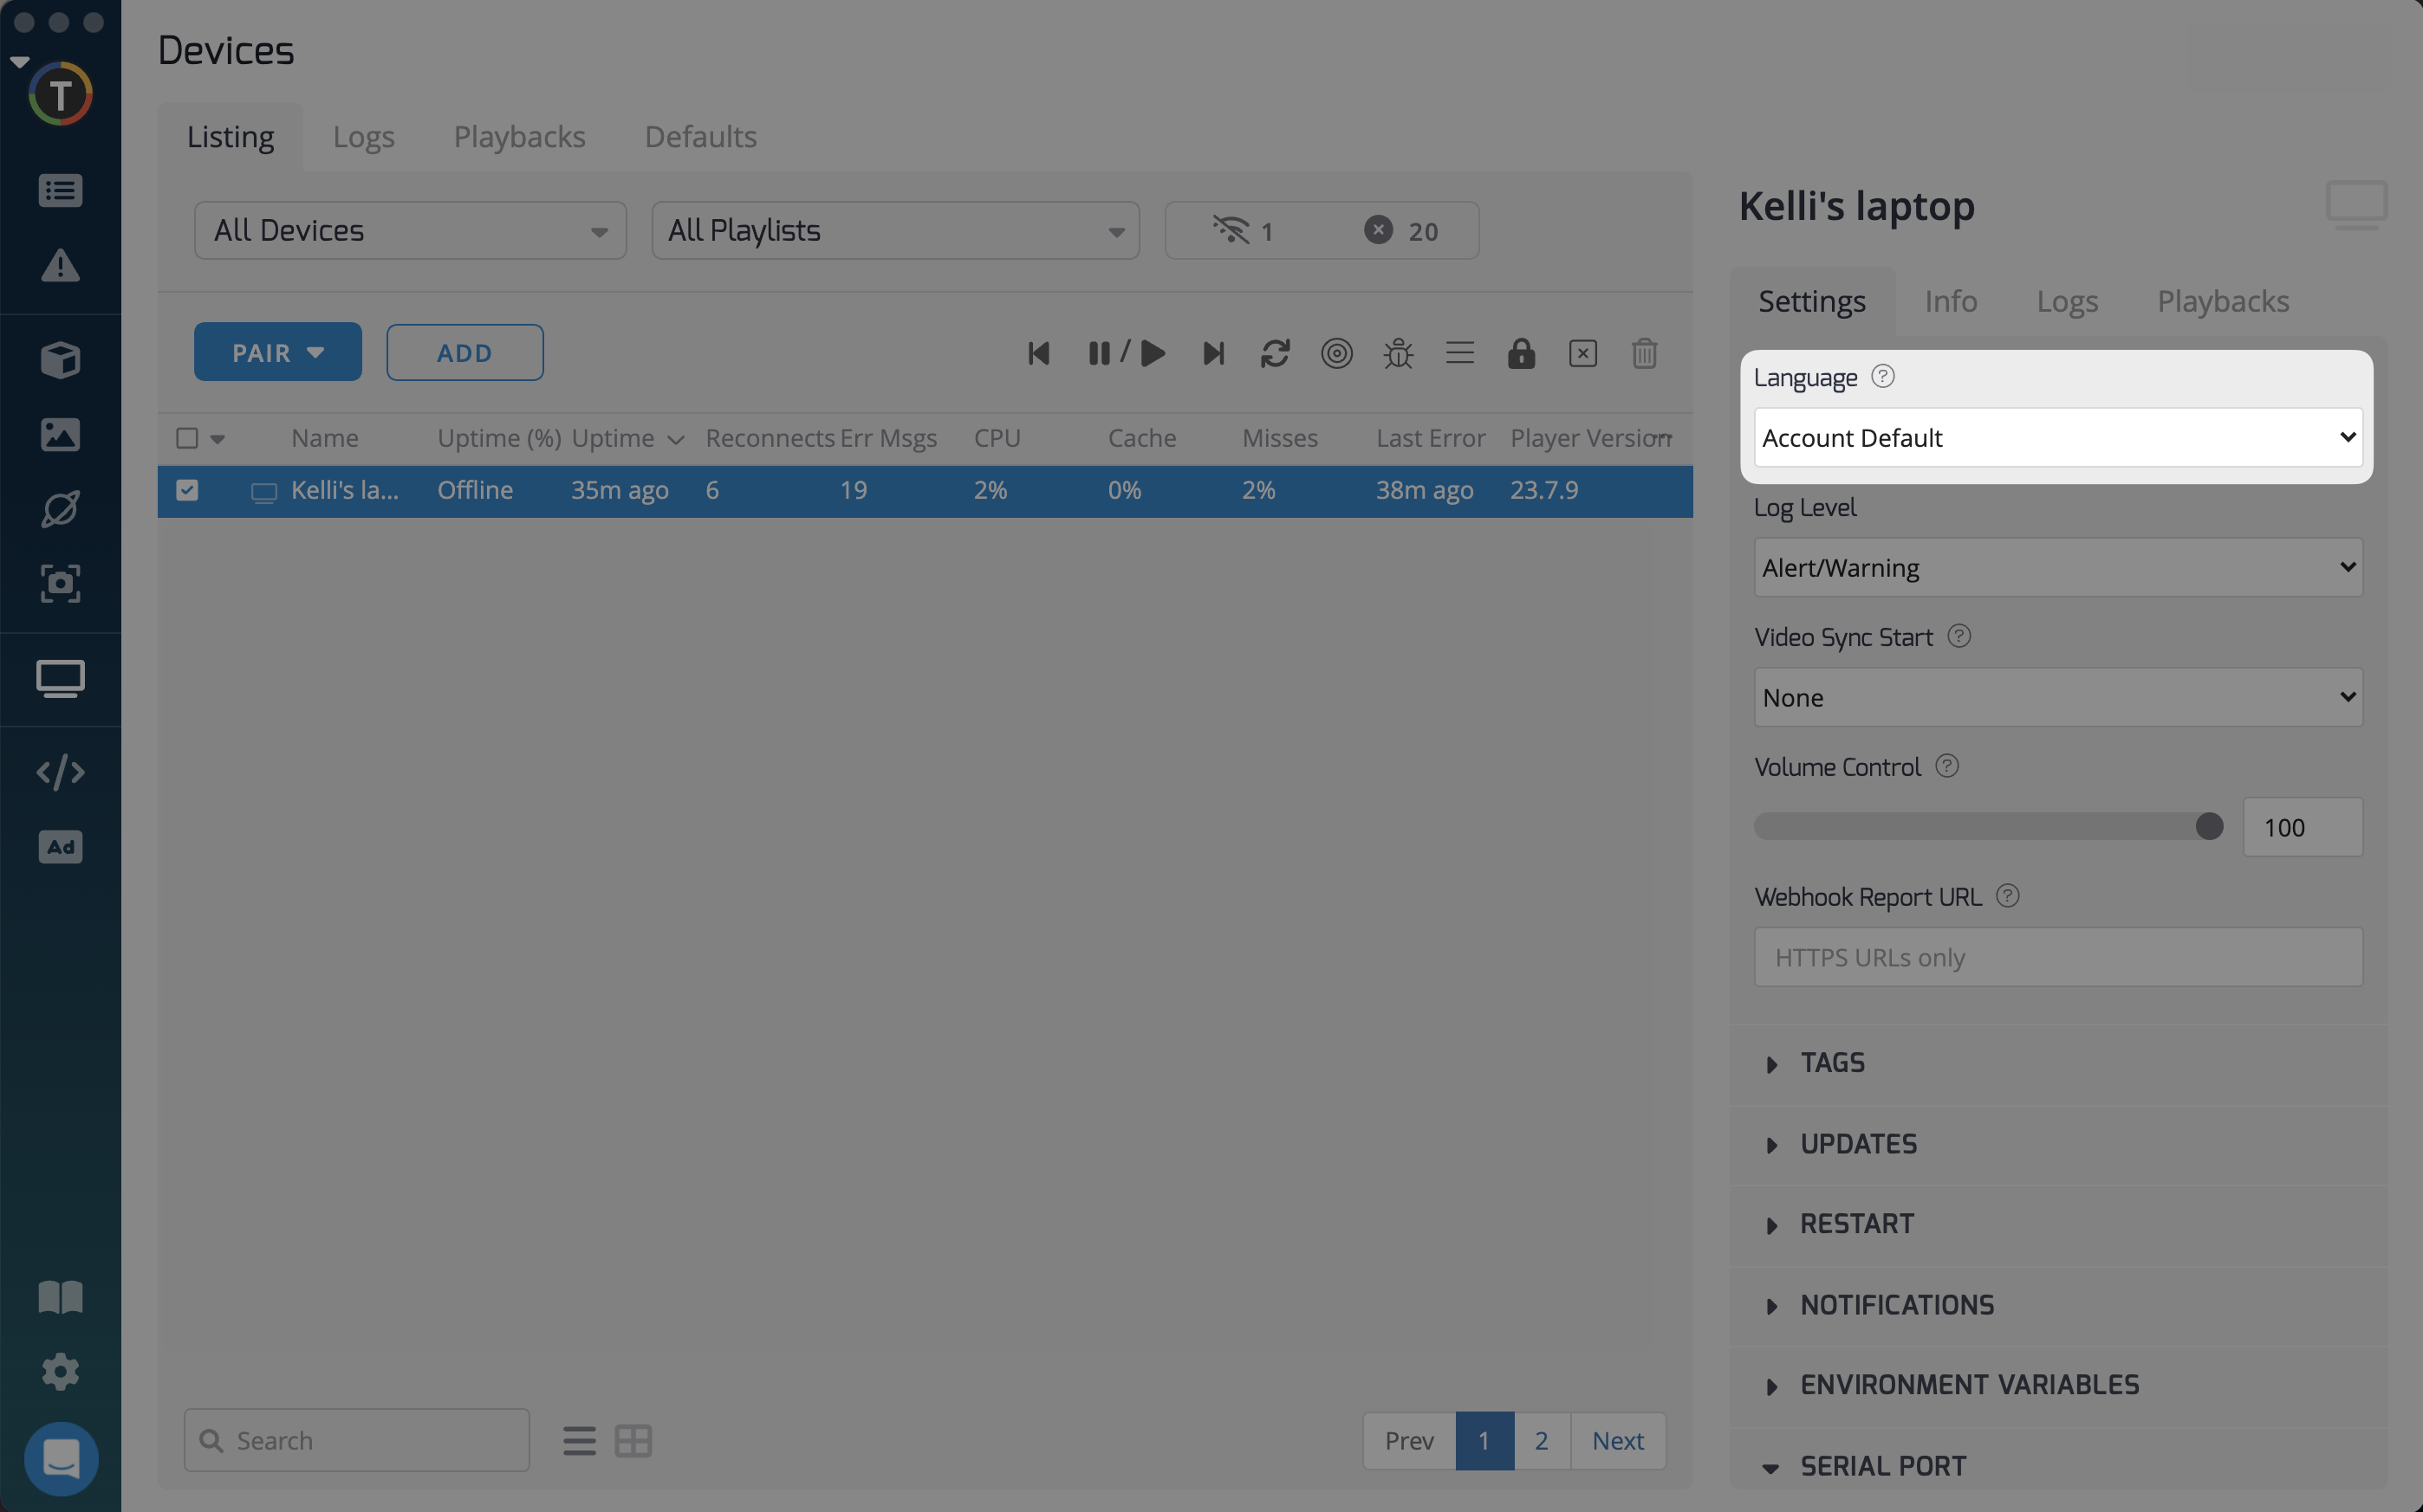Go to Next page of devices
Image resolution: width=2423 pixels, height=1512 pixels.
1617,1440
